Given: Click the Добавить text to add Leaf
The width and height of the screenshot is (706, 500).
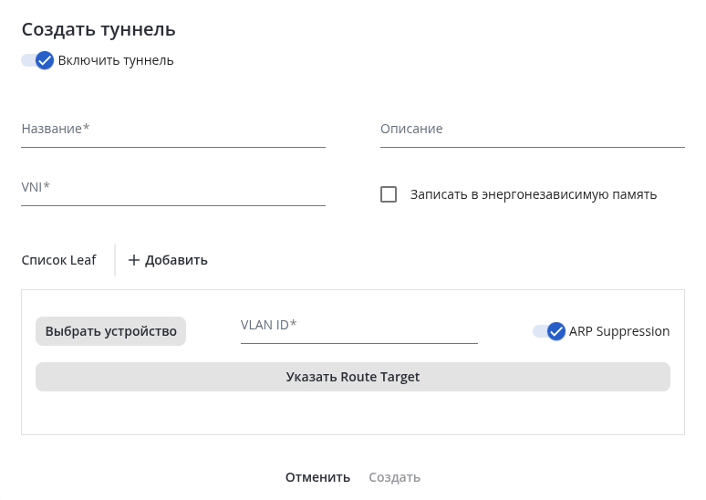Looking at the screenshot, I should (176, 260).
